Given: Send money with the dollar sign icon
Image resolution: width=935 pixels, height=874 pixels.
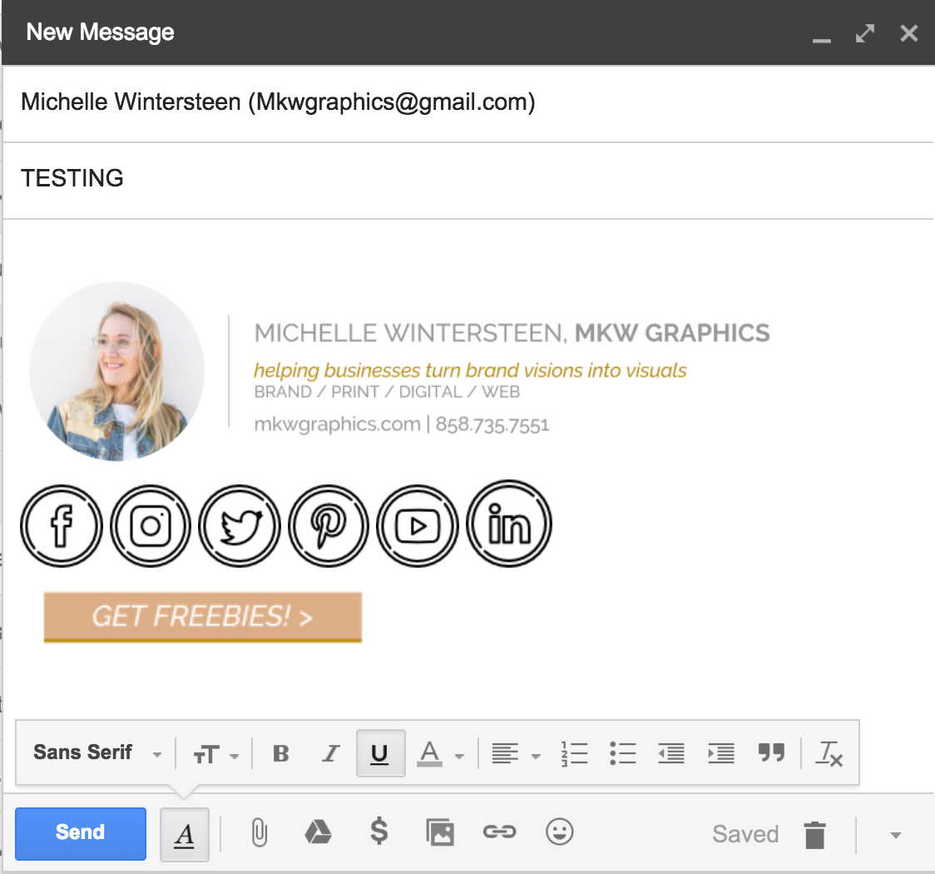Looking at the screenshot, I should (379, 832).
